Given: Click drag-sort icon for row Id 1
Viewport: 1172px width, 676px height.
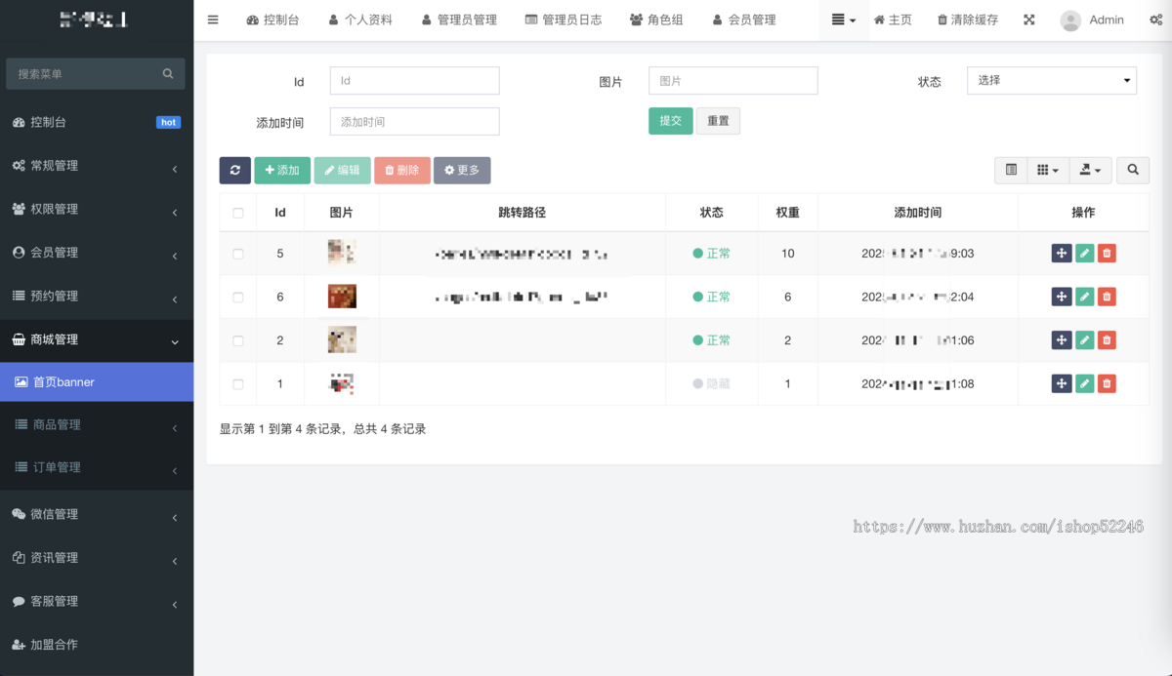Looking at the screenshot, I should pyautogui.click(x=1062, y=383).
